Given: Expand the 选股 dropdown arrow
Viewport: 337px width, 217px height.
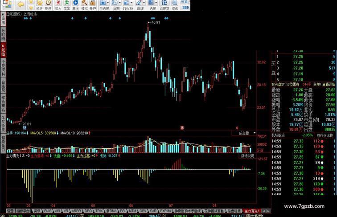Looking at the screenshot, I should 156,3.
